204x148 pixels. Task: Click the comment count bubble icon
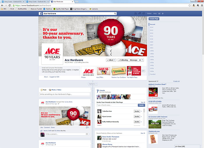[87, 127]
